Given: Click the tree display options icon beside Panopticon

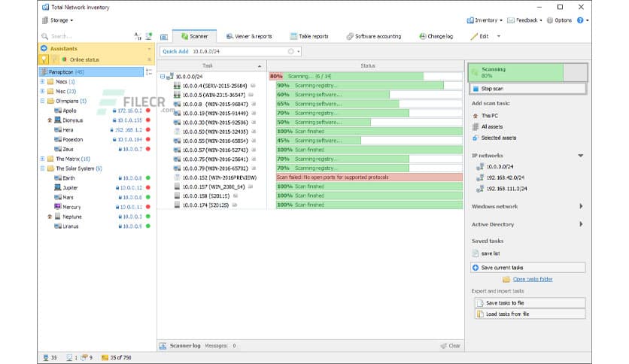Looking at the screenshot, I should click(149, 71).
